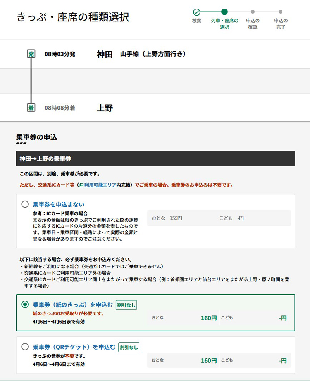Screen dimensions: 310x381
Task: Click the 上野 arrival station name
Action: 105,108
